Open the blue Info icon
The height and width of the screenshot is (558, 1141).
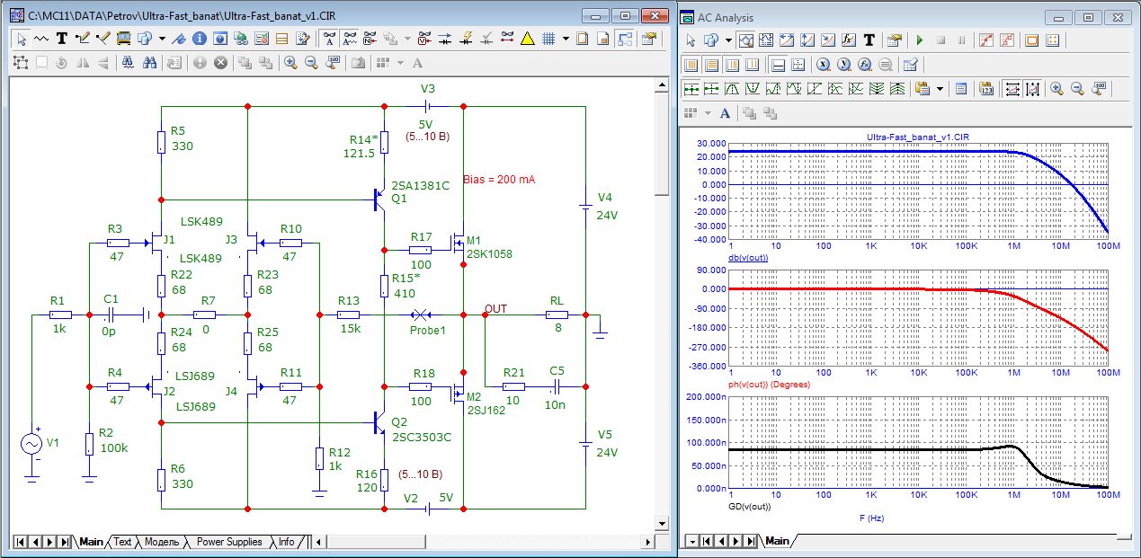pos(199,39)
